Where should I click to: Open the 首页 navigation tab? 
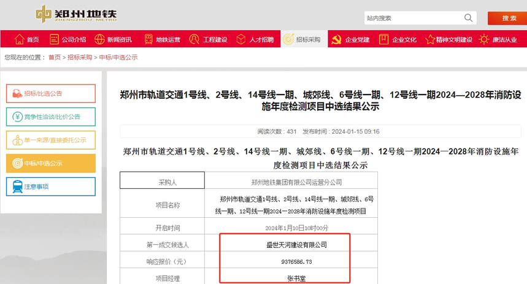26,39
